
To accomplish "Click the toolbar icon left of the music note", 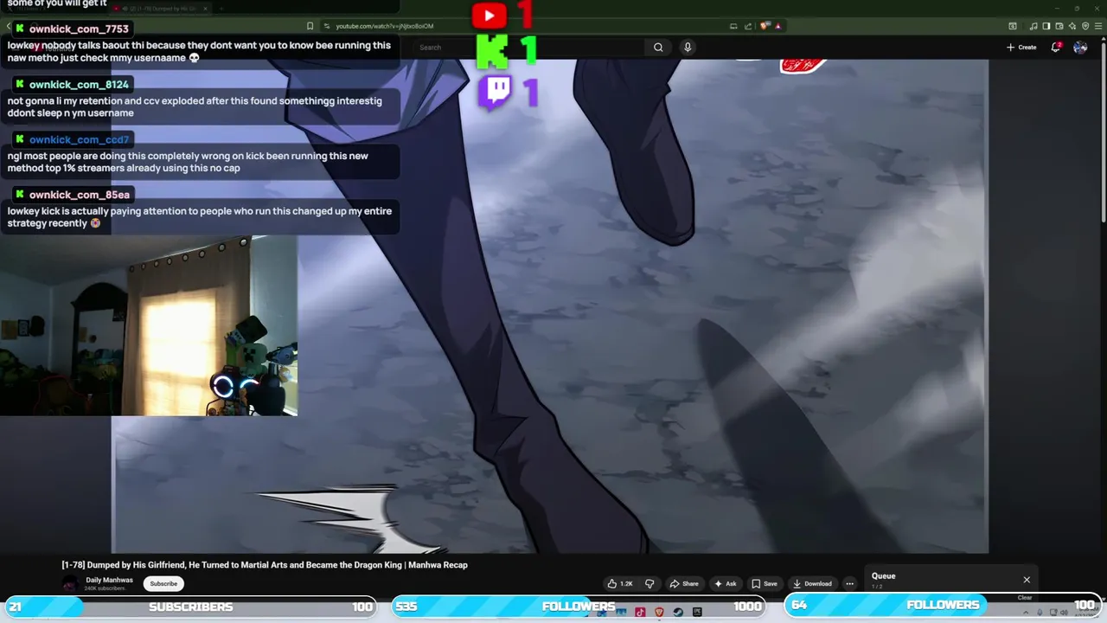I will click(1013, 26).
